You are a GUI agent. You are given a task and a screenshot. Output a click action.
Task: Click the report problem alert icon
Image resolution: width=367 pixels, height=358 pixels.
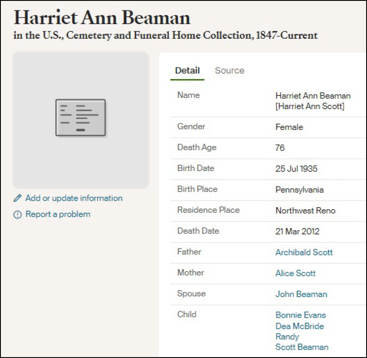click(x=17, y=214)
